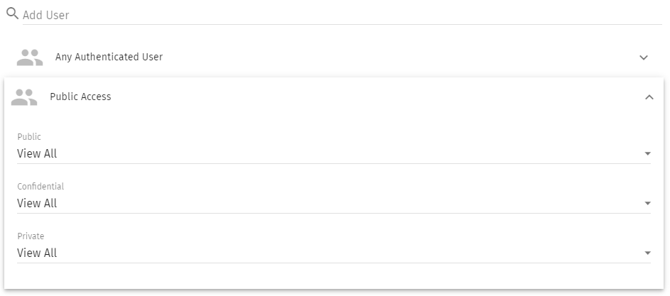This screenshot has height=296, width=670.
Task: Click the Public Access group icon
Action: pyautogui.click(x=24, y=97)
